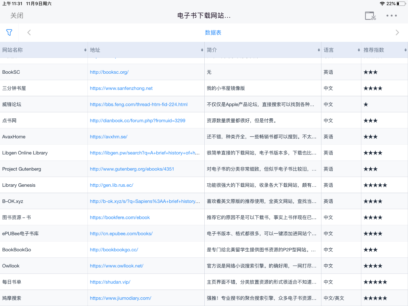Select description starting 强推！专业搜书的聚合搜索引擎

coord(263,298)
